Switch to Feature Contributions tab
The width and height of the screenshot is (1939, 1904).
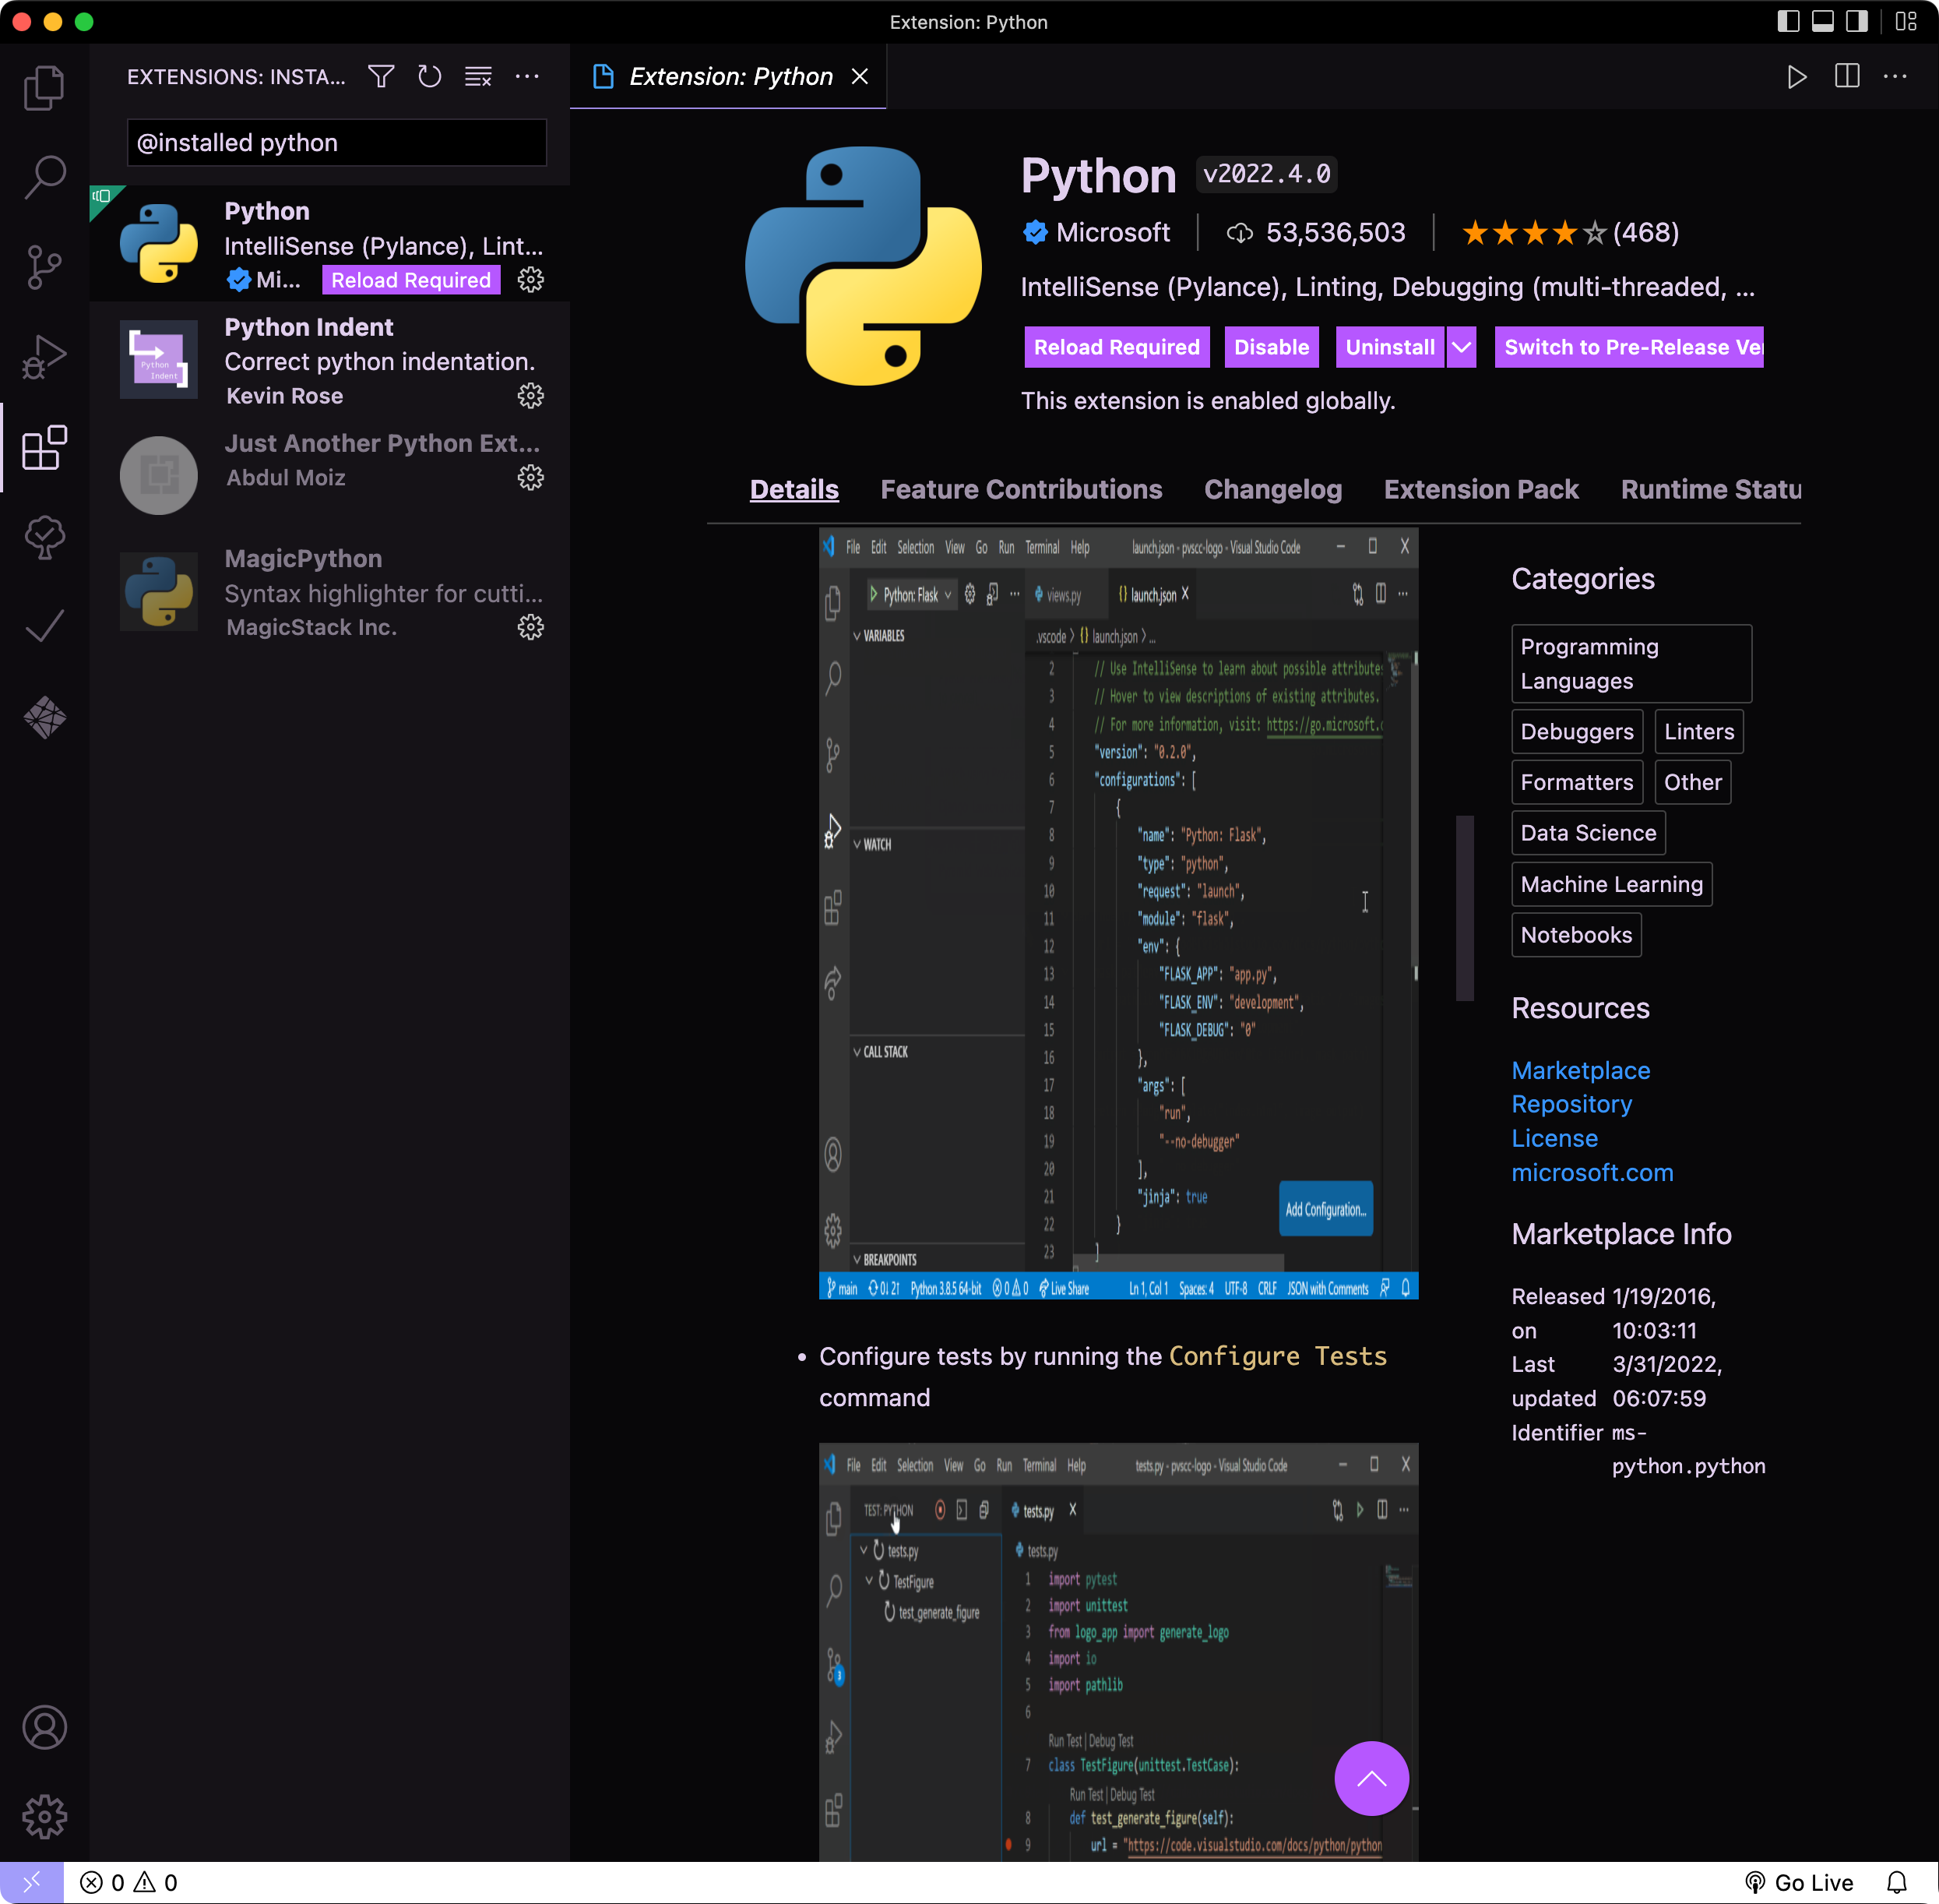(1020, 489)
